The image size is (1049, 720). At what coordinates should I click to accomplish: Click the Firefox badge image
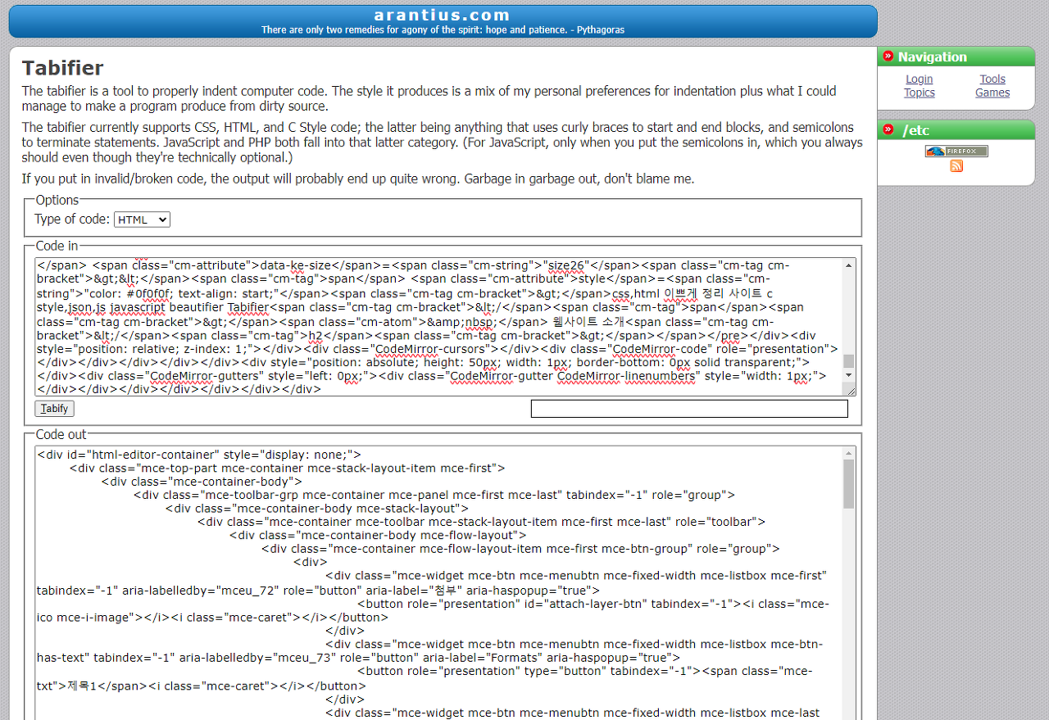point(956,151)
